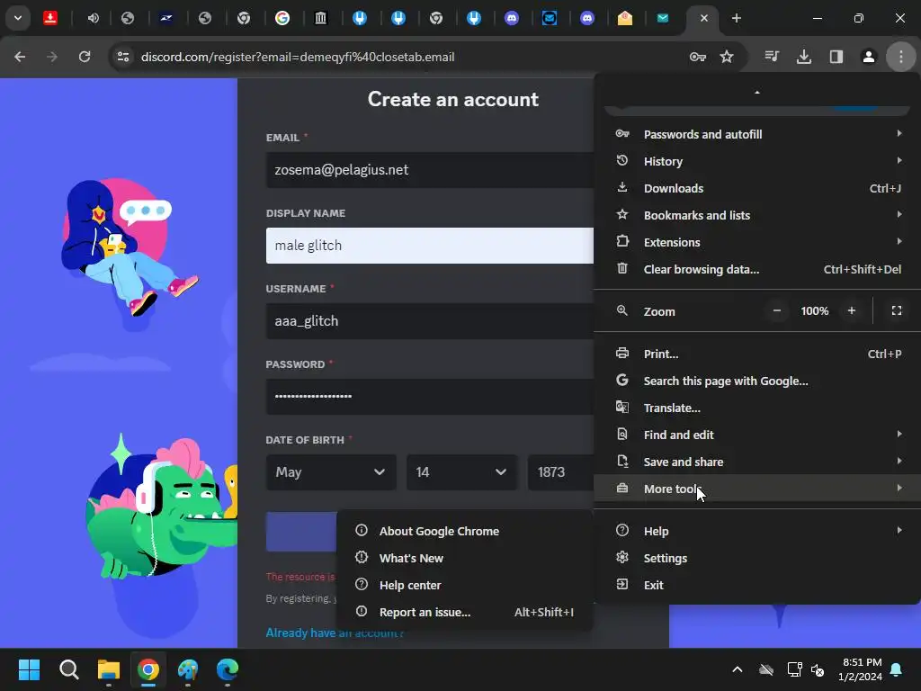Switch to the Google tab

point(282,18)
